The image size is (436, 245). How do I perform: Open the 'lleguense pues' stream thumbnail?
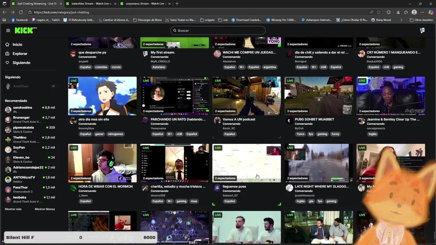coord(247,163)
